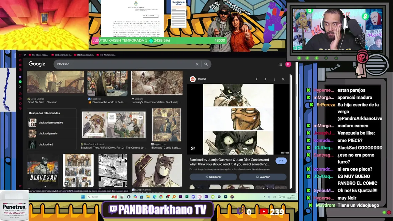Click chat username SrPereza
This screenshot has height=221, width=393.
[326, 105]
